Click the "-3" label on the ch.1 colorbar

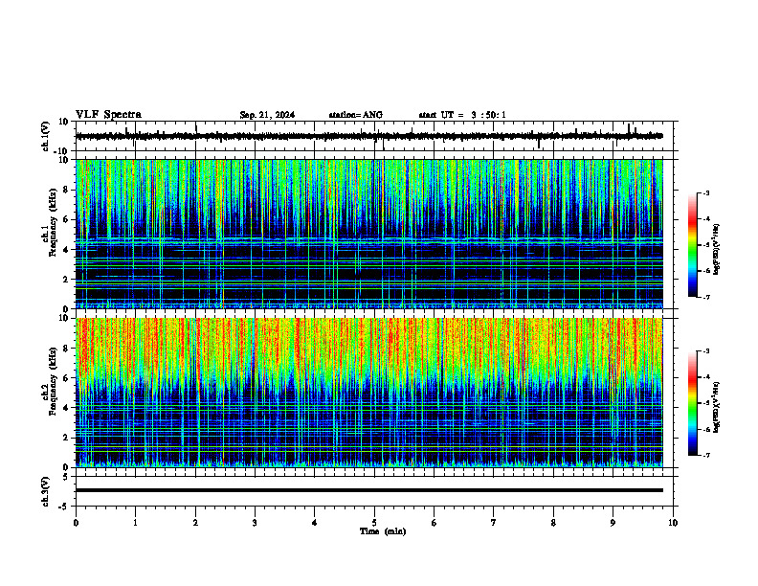706,192
